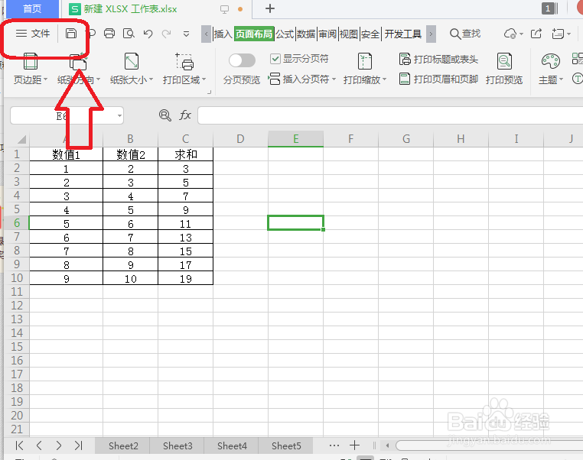Switch to Sheet3 tab

(178, 445)
